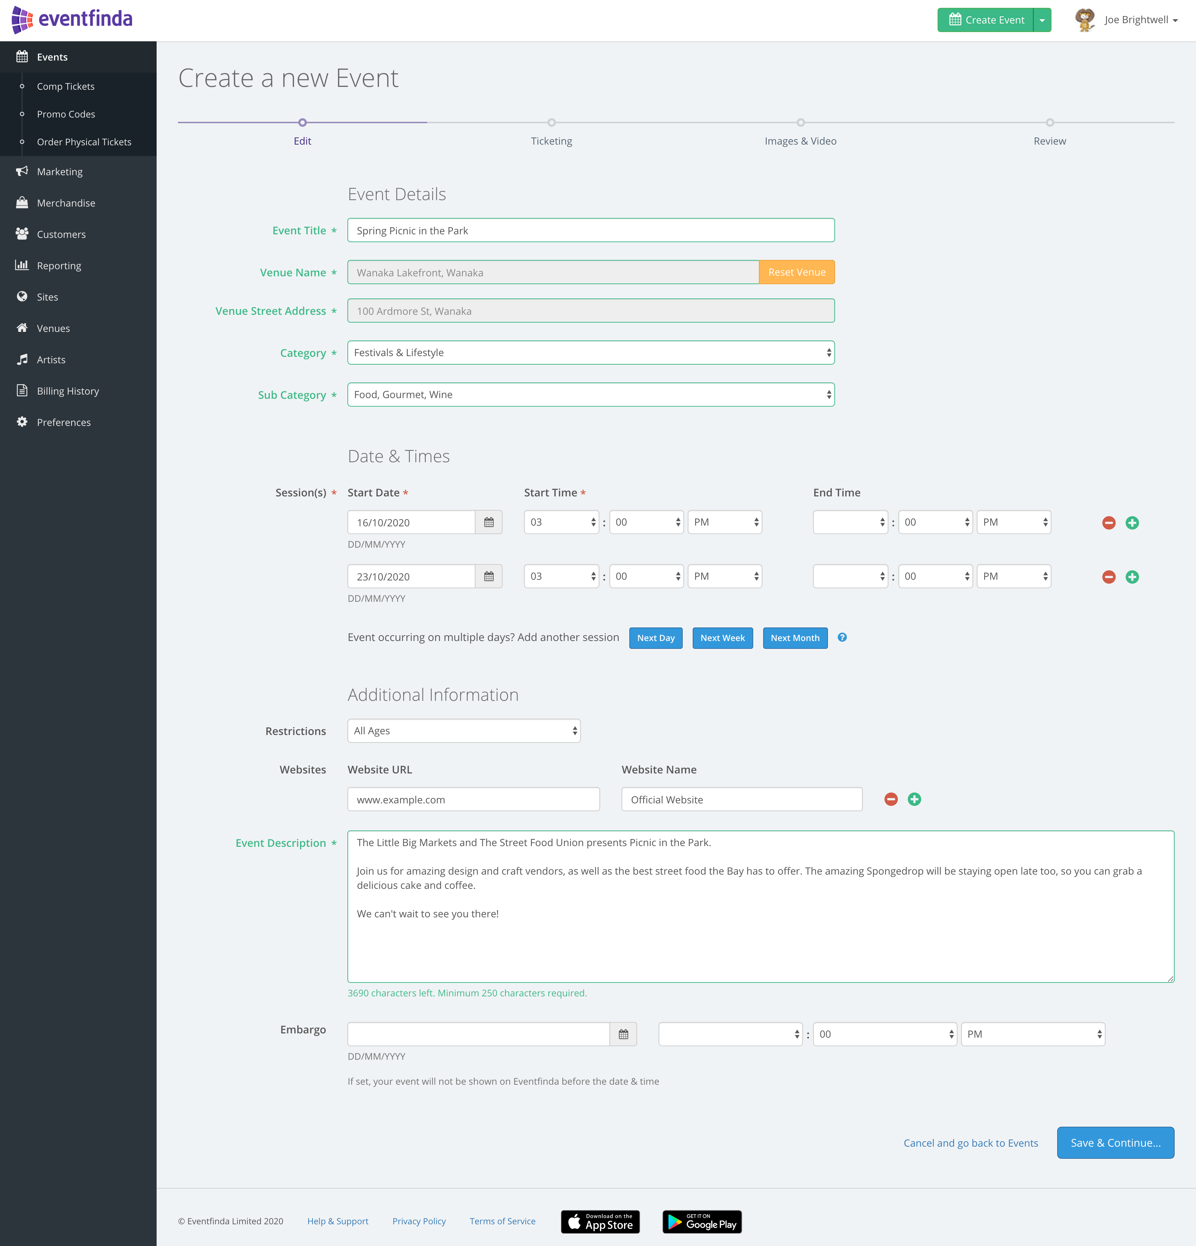The image size is (1196, 1246).
Task: Open the Embargo date calendar picker
Action: (623, 1034)
